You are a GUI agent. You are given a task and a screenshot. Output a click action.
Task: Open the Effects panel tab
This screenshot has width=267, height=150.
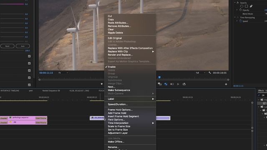261,91
